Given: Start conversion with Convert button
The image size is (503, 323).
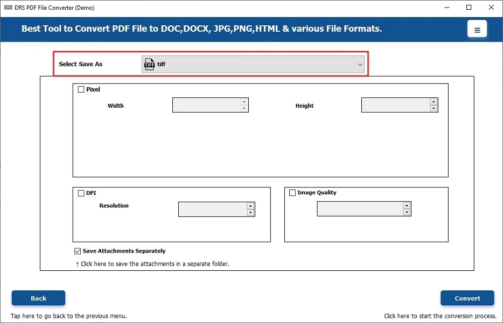Looking at the screenshot, I should point(467,298).
